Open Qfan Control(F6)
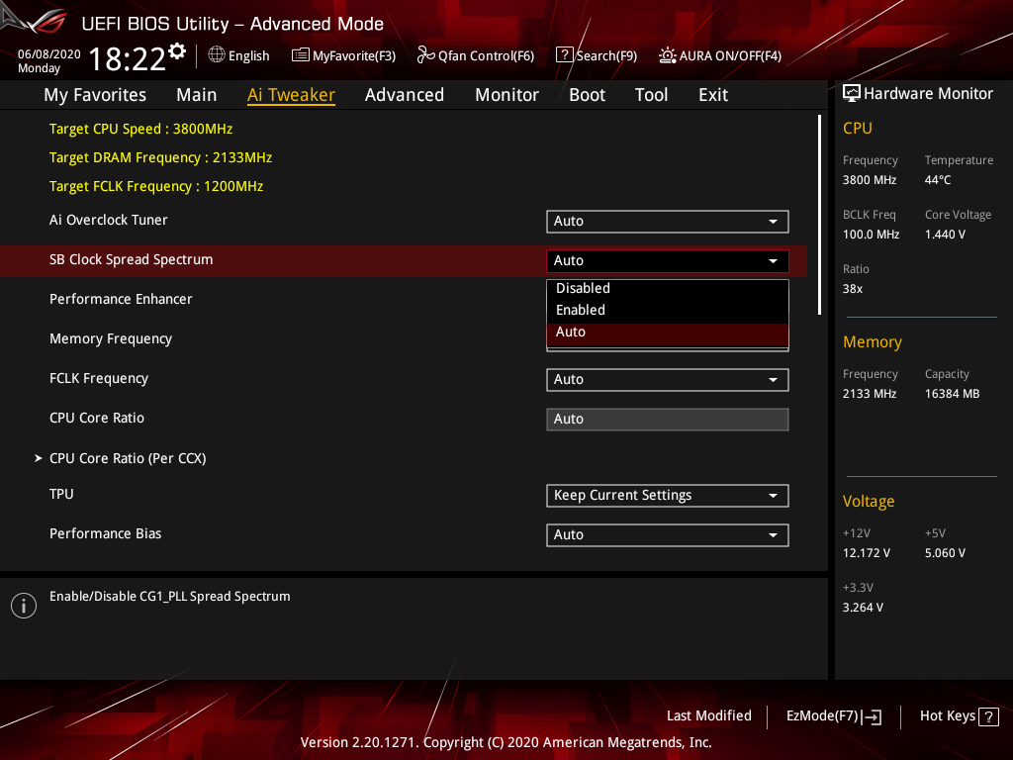This screenshot has width=1013, height=760. pyautogui.click(x=476, y=55)
